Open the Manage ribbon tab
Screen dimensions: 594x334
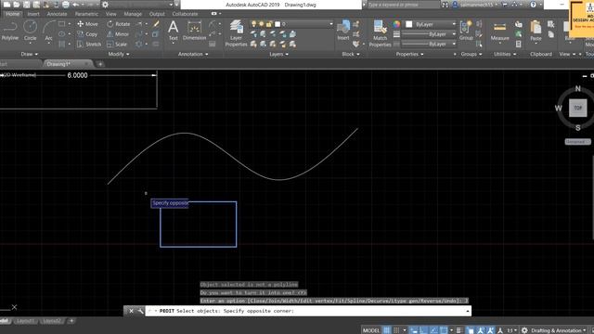133,14
